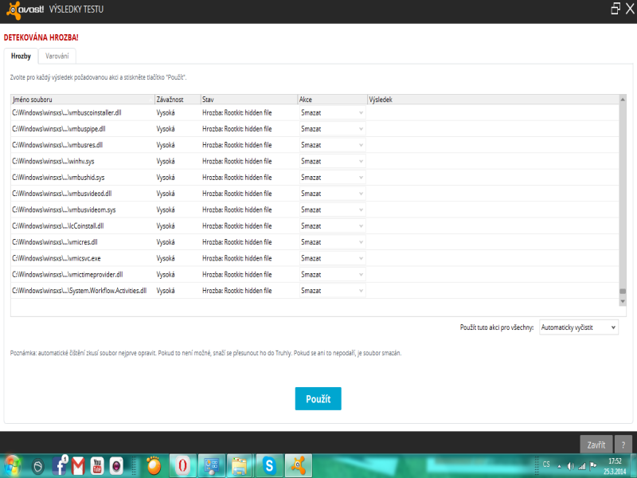Screen dimensions: 637x478
Task: Click the results list scrollbar thumb
Action: (623, 291)
